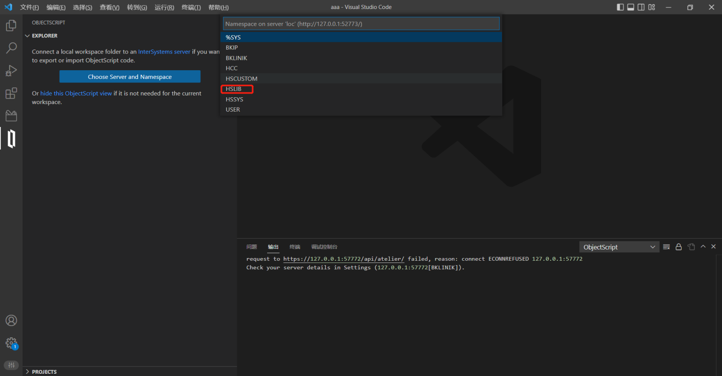Open Run and Debug view

tap(11, 71)
